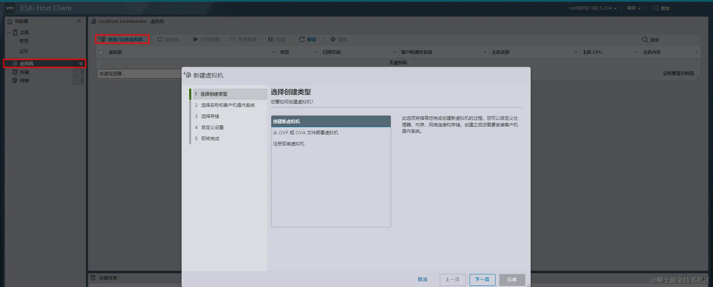
Task: Choose the 创建新虚拟机 option
Action: 331,121
